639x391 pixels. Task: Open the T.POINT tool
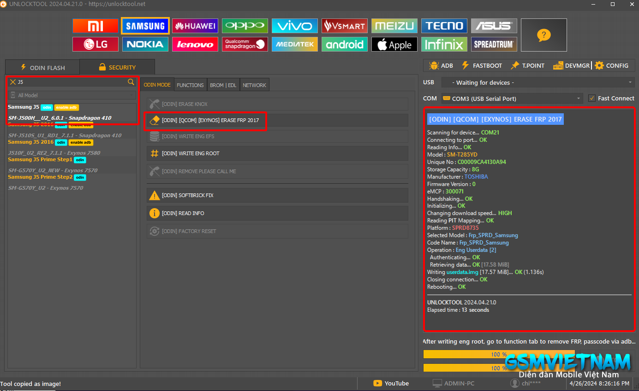pos(527,65)
